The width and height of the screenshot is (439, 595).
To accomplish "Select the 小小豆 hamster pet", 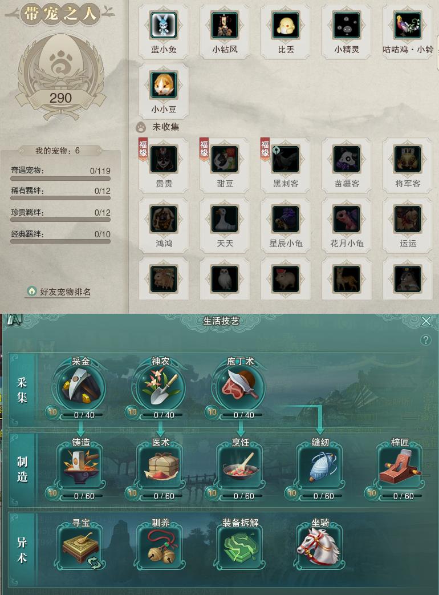I will click(164, 85).
